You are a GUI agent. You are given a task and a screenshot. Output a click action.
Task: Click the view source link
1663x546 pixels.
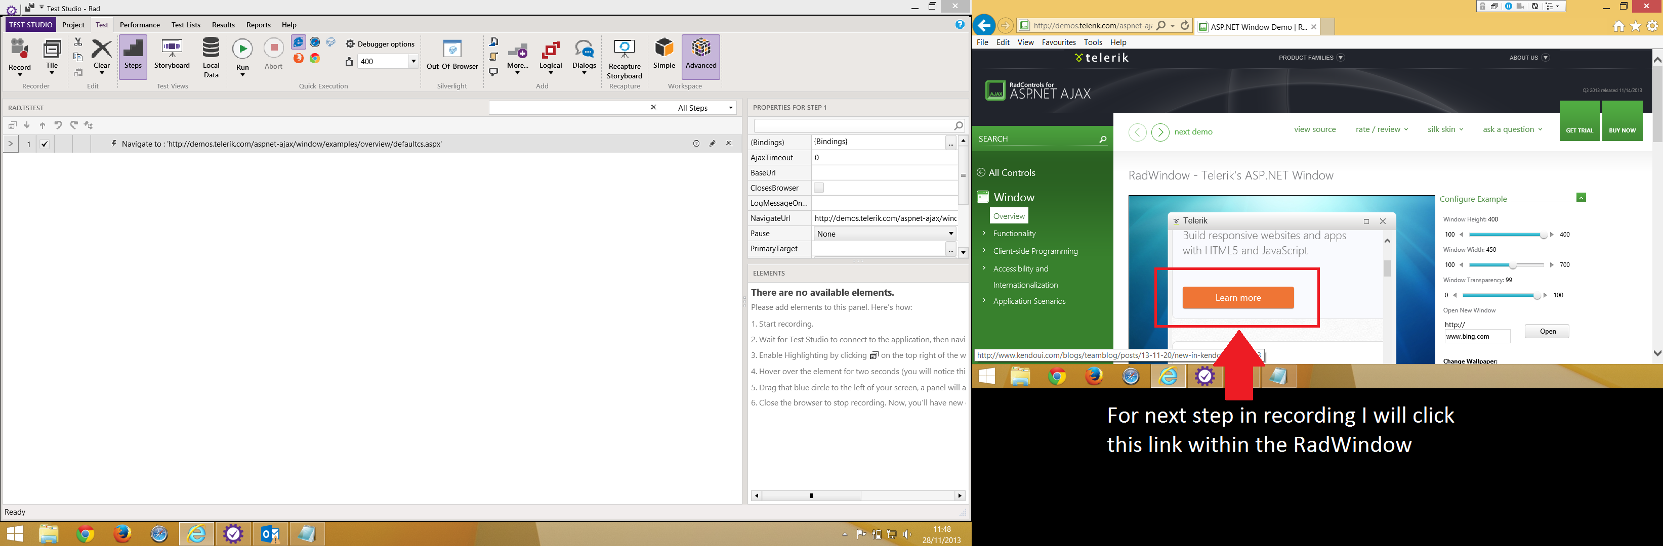point(1314,129)
